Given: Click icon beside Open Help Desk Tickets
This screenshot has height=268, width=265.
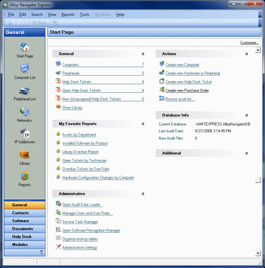Looking at the screenshot, I should tap(58, 89).
